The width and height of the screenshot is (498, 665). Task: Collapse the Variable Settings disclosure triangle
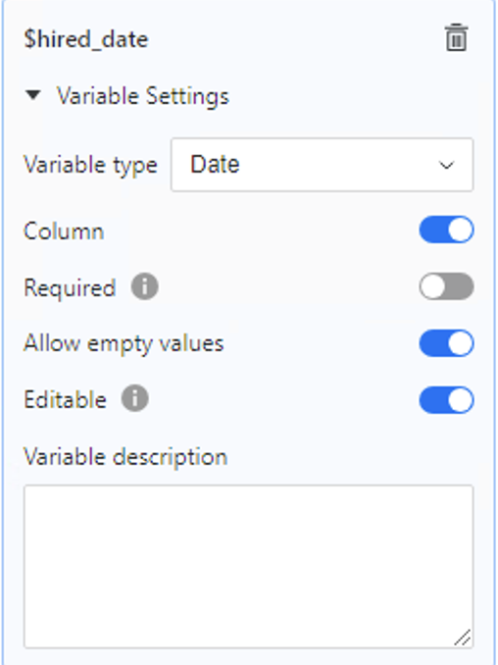[32, 95]
